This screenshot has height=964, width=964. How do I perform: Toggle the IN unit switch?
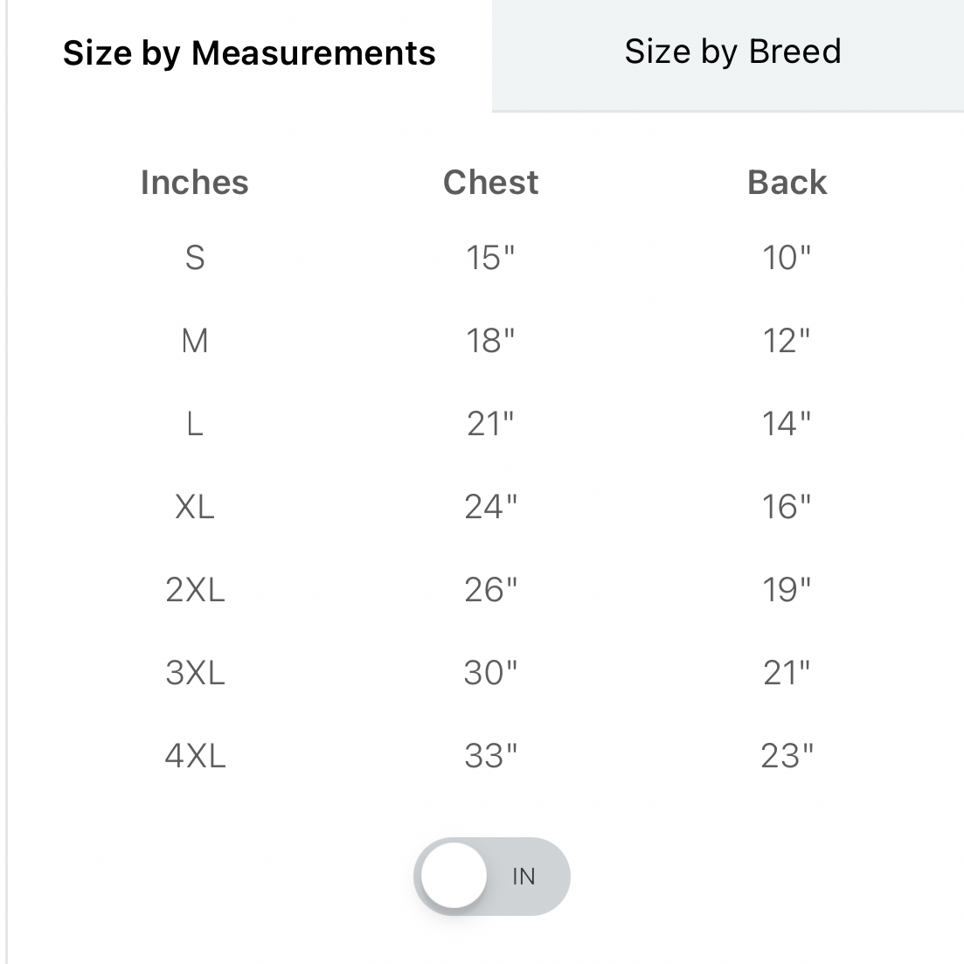[491, 877]
